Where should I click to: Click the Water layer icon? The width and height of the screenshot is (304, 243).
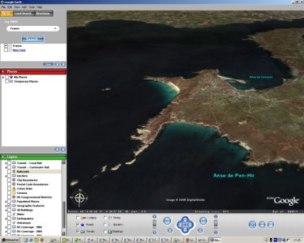(x=14, y=215)
